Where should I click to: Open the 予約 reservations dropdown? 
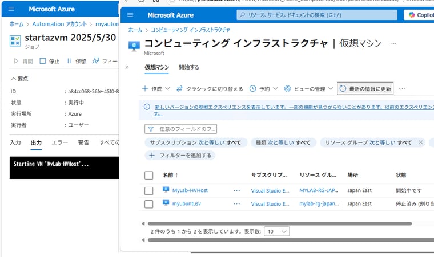point(263,89)
